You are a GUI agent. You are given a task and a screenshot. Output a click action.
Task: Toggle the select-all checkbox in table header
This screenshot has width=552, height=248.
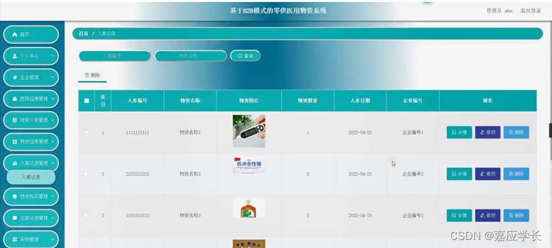[86, 101]
